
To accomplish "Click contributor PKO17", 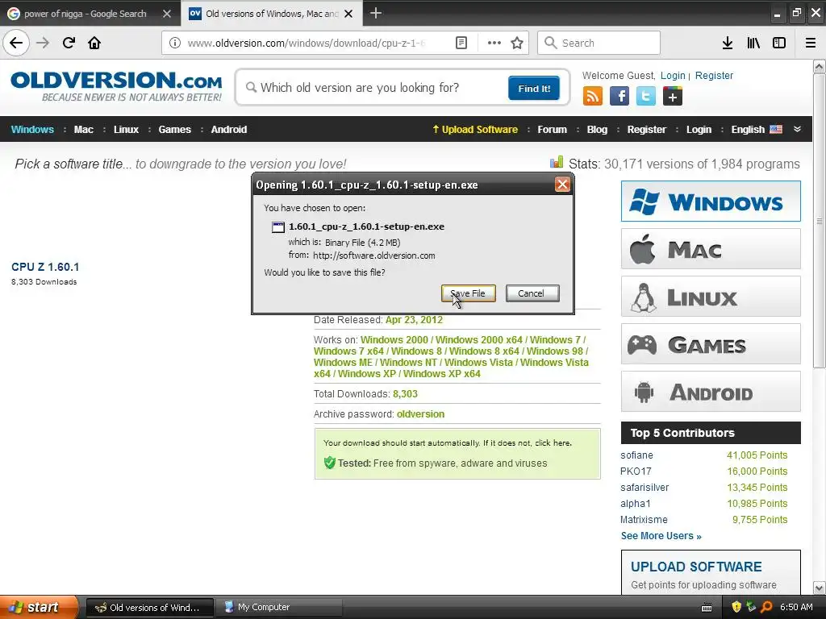I will point(636,471).
